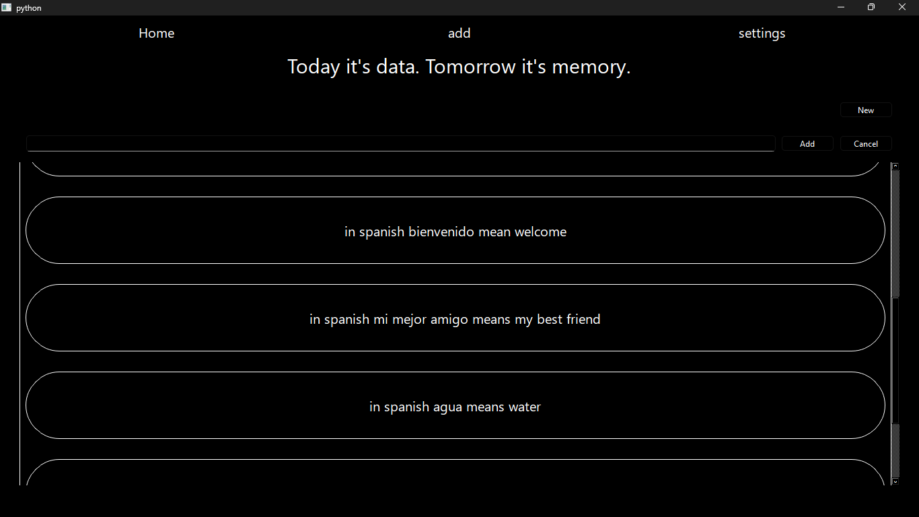Go to the settings tab
The width and height of the screenshot is (919, 517).
pyautogui.click(x=762, y=34)
